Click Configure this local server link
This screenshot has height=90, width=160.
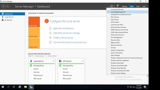point(65,21)
